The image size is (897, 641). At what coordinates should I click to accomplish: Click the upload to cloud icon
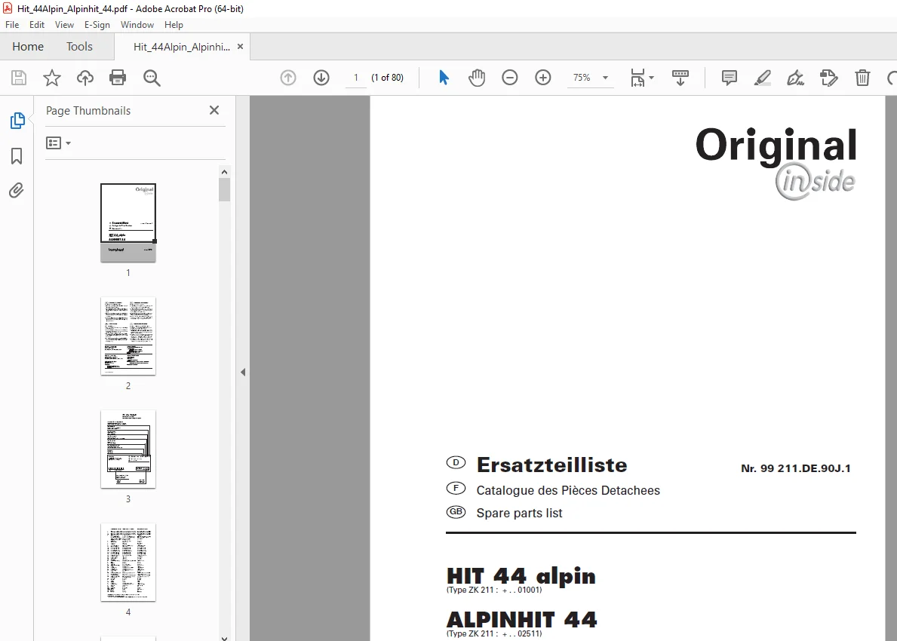click(85, 78)
